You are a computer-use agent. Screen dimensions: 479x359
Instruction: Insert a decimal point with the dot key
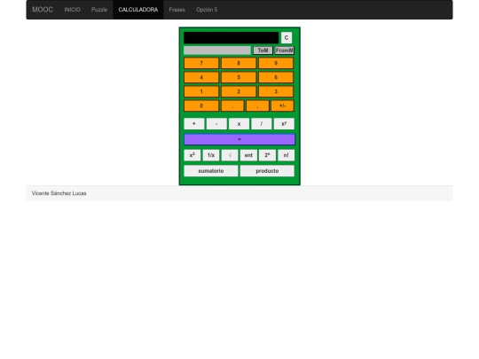[232, 106]
